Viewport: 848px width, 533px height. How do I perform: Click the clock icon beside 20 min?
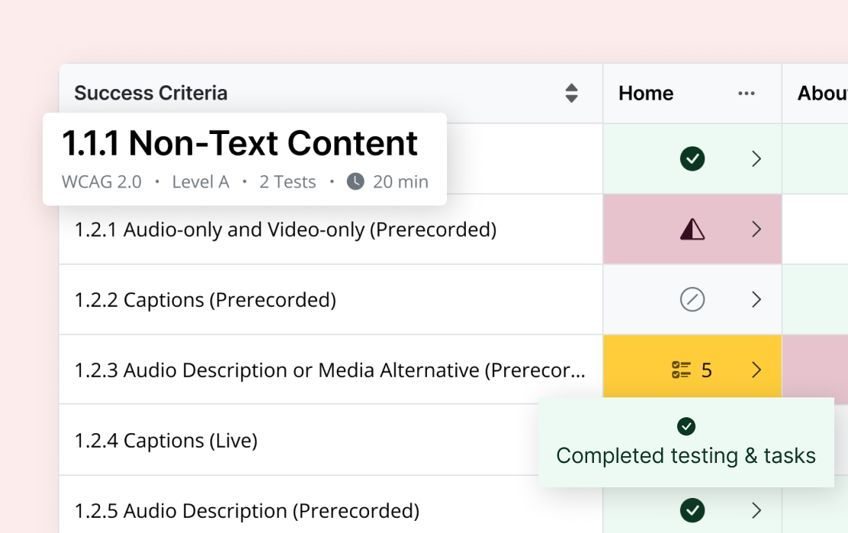(x=355, y=182)
